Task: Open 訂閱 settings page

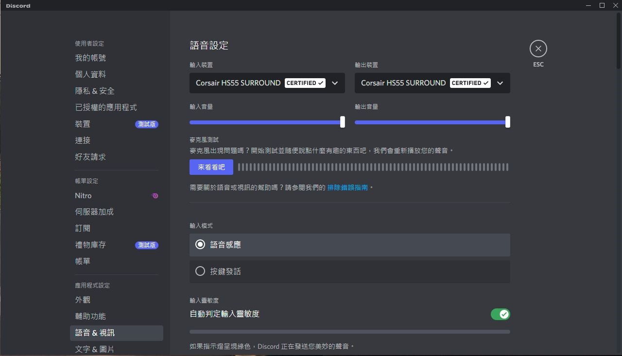Action: coord(117,228)
